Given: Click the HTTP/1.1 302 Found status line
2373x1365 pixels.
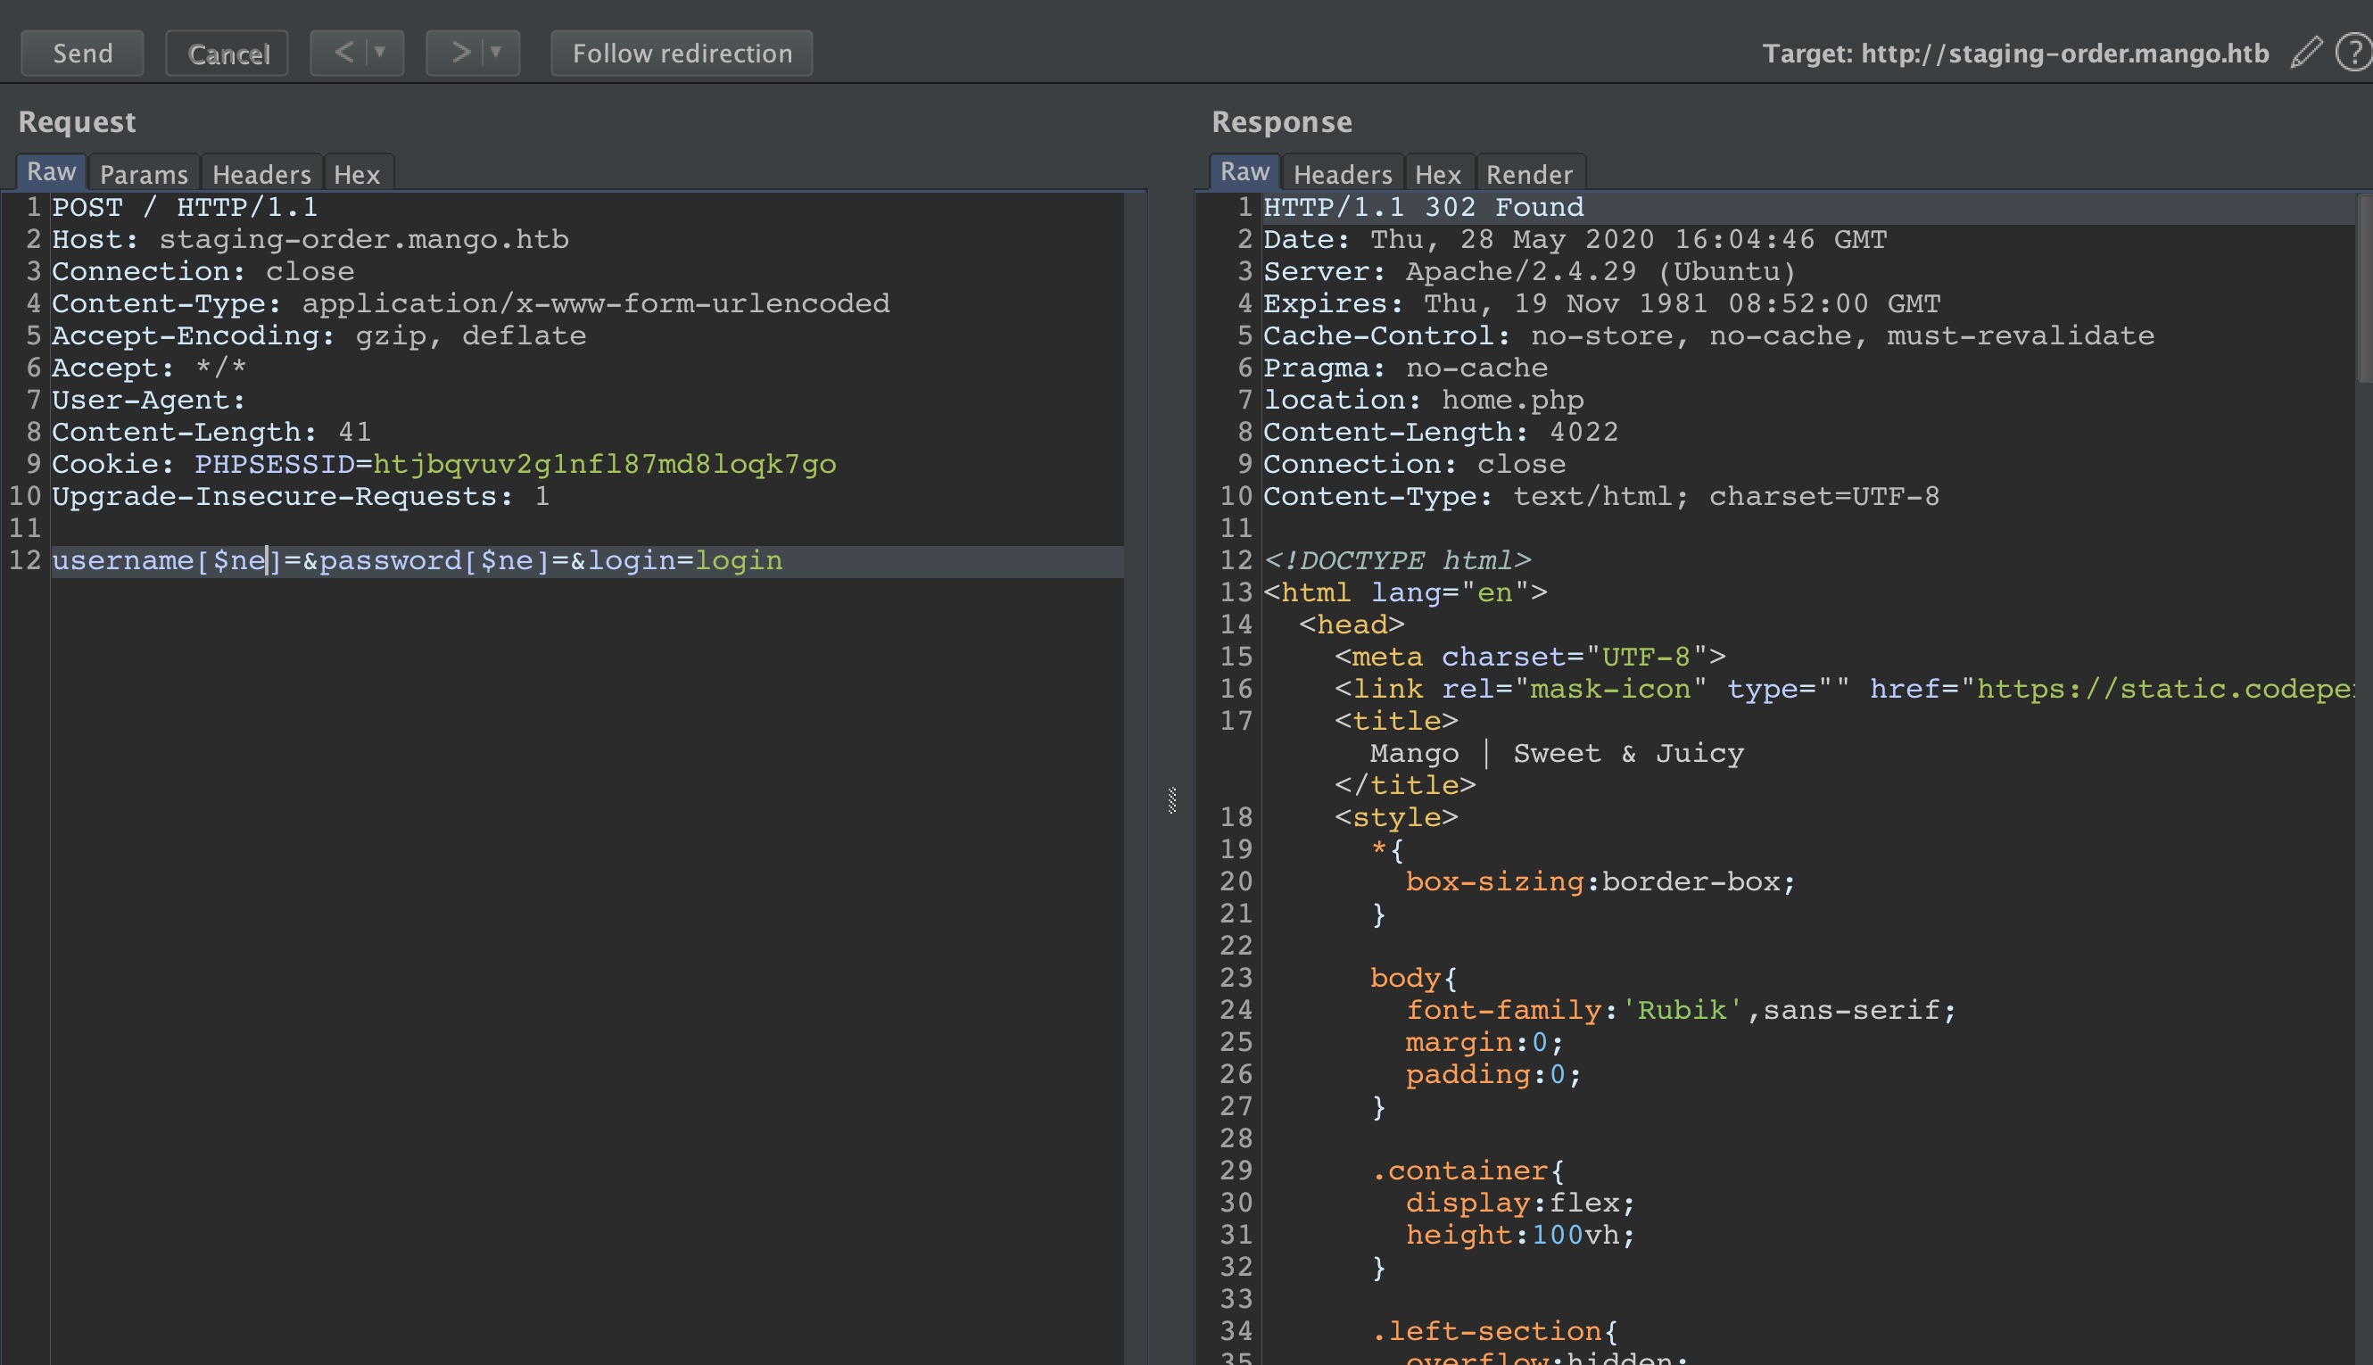Looking at the screenshot, I should click(x=1424, y=207).
